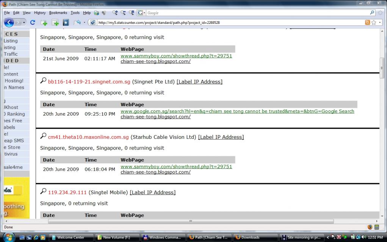This screenshot has width=387, height=242.
Task: Click Label IP Address link for Singtel Mobile
Action: coord(152,192)
